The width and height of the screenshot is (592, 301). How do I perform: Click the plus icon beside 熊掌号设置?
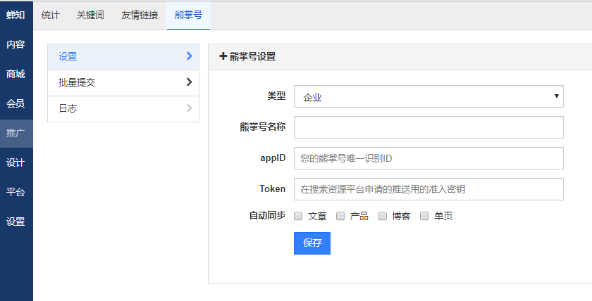(223, 57)
